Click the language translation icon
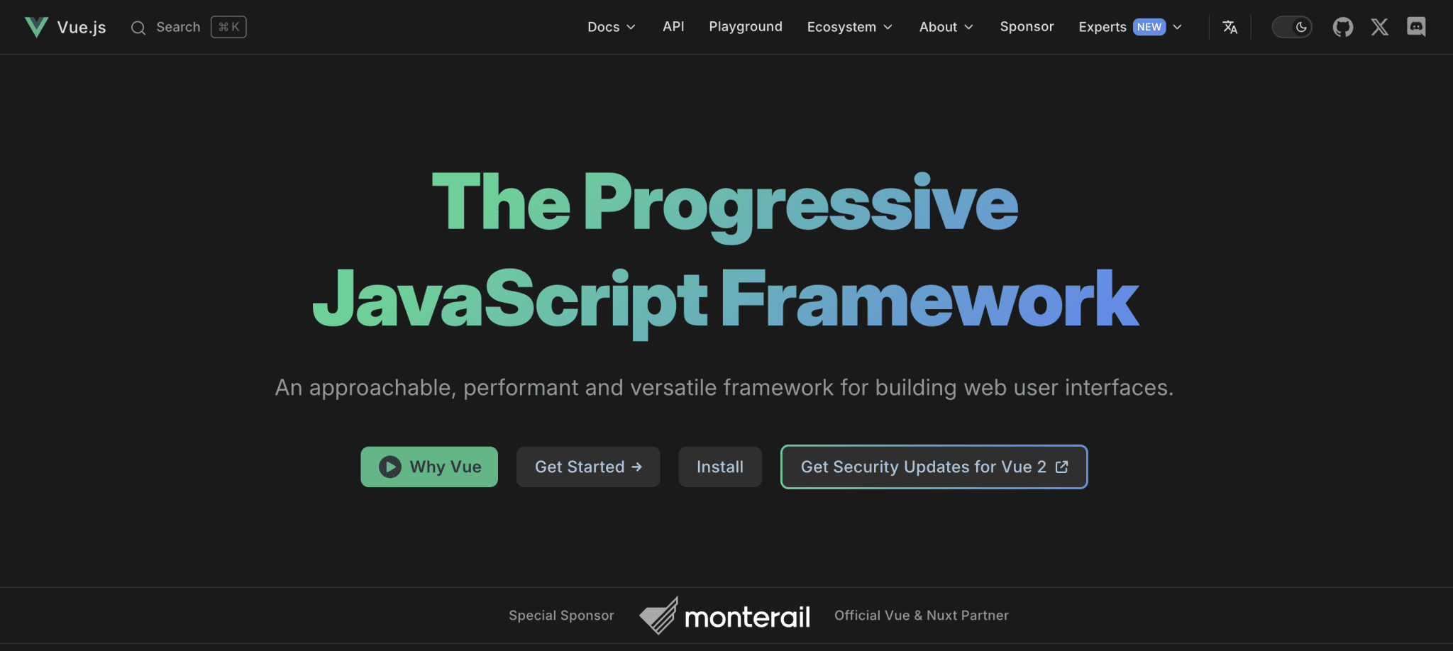 click(1230, 27)
